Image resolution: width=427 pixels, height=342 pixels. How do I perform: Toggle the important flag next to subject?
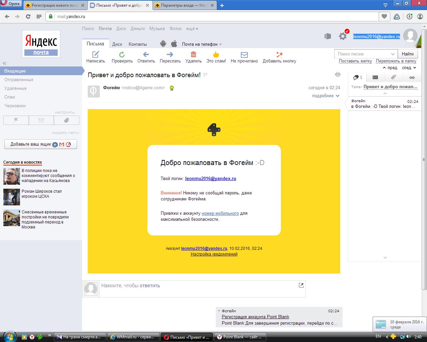(x=205, y=75)
